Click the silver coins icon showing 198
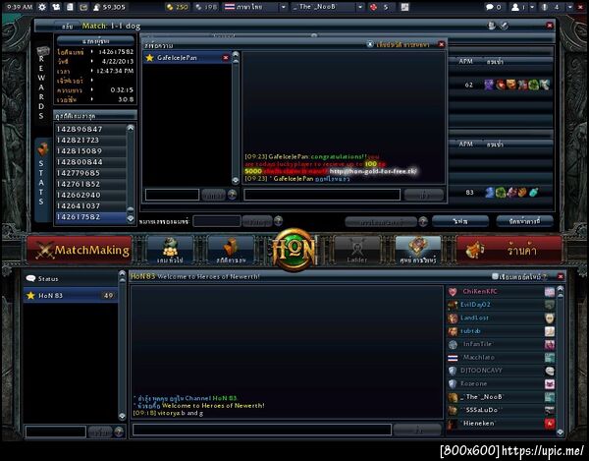Image resolution: width=589 pixels, height=461 pixels. coord(199,7)
